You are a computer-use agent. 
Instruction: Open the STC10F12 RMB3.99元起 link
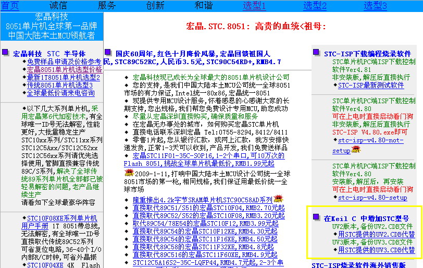[206, 224]
